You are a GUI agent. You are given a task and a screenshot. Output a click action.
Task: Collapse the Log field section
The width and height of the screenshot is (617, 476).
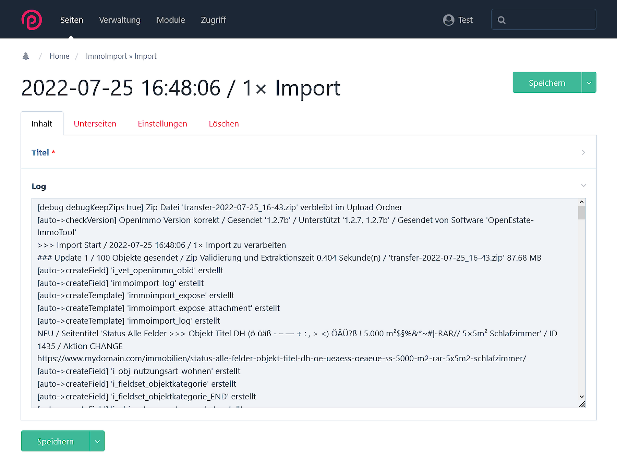tap(583, 186)
